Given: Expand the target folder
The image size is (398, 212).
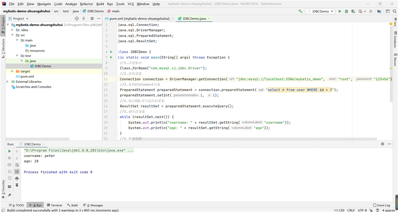Looking at the screenshot, I should [x=12, y=71].
